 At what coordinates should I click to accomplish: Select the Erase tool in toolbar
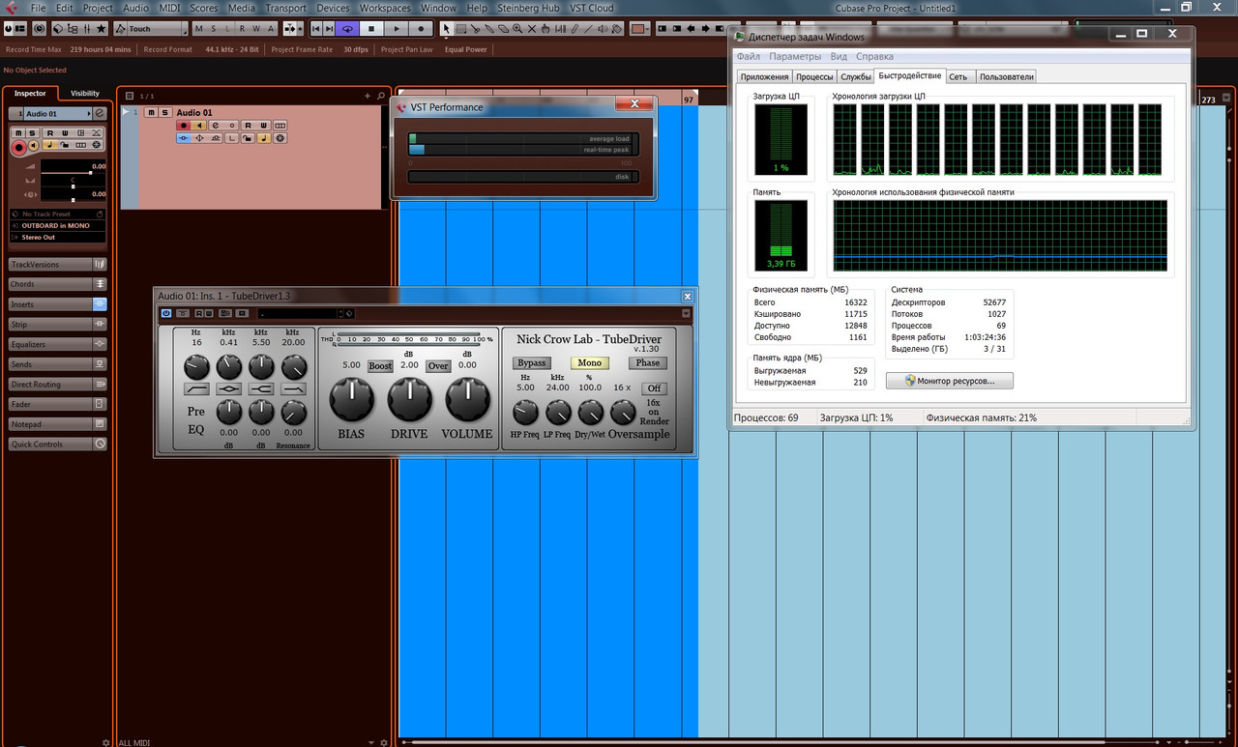504,29
